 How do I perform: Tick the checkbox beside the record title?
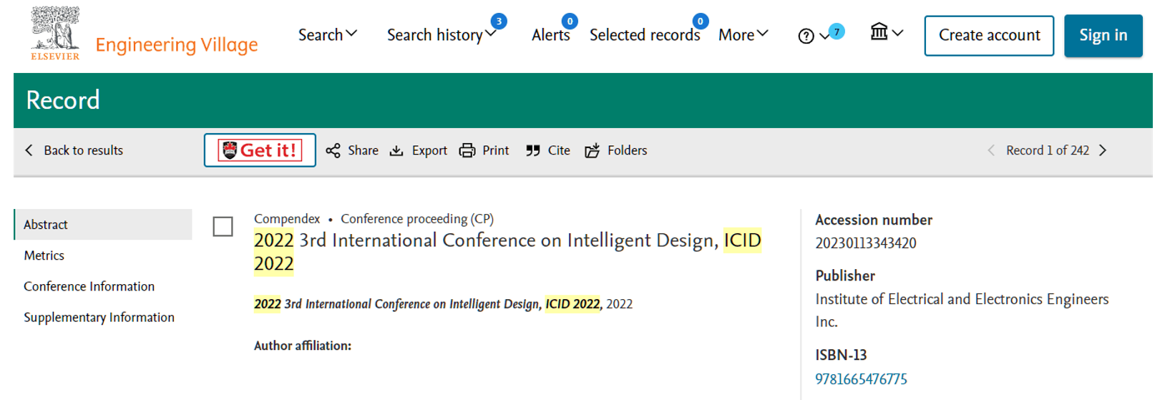coord(223,227)
